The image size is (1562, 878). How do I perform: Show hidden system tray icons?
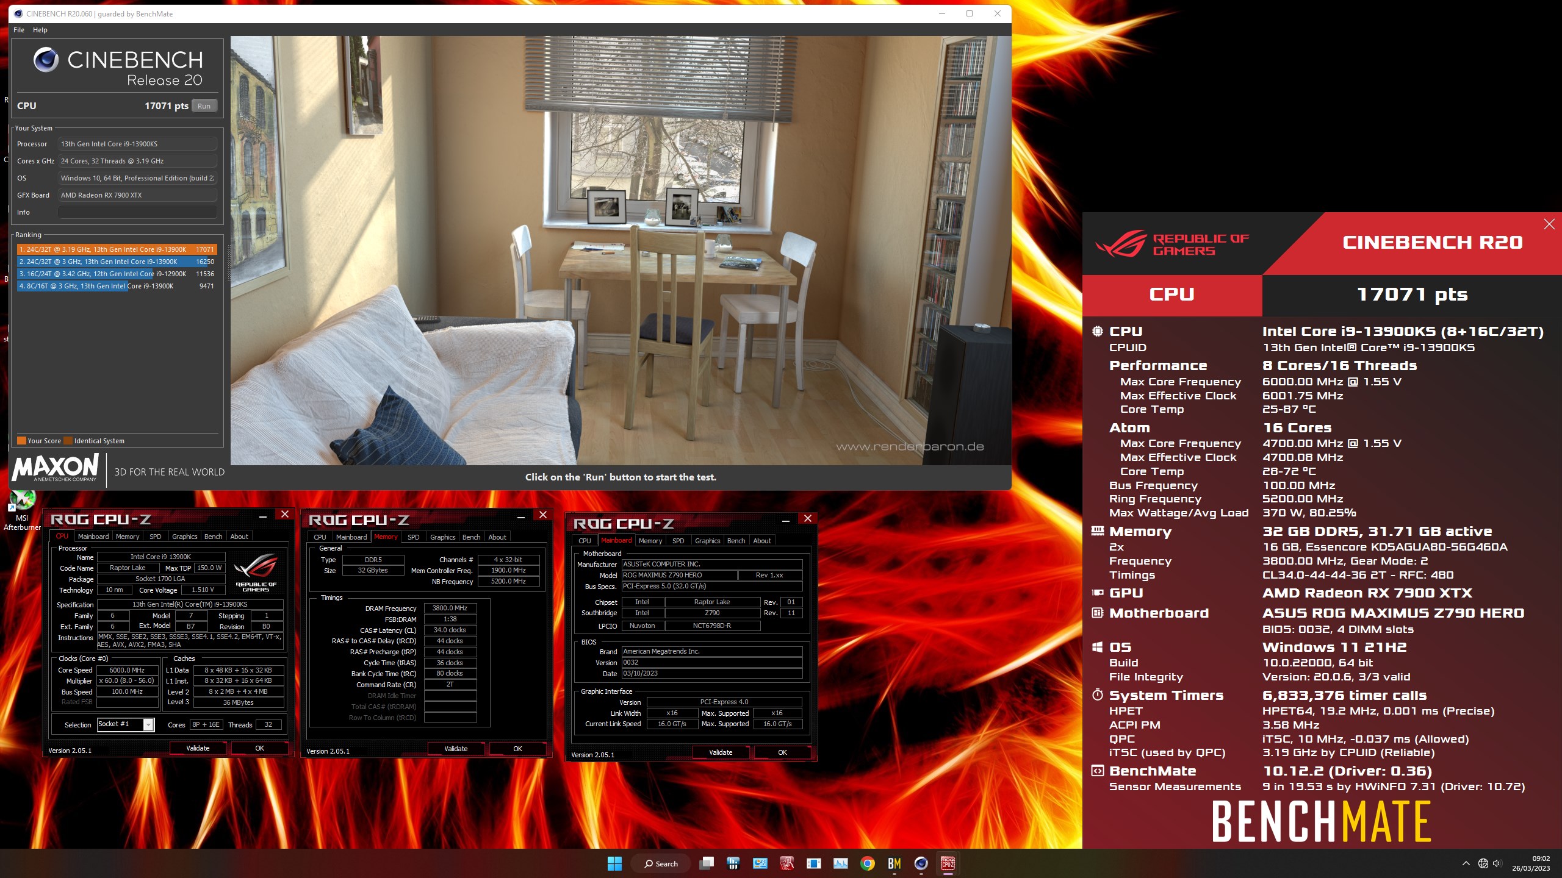point(1466,863)
